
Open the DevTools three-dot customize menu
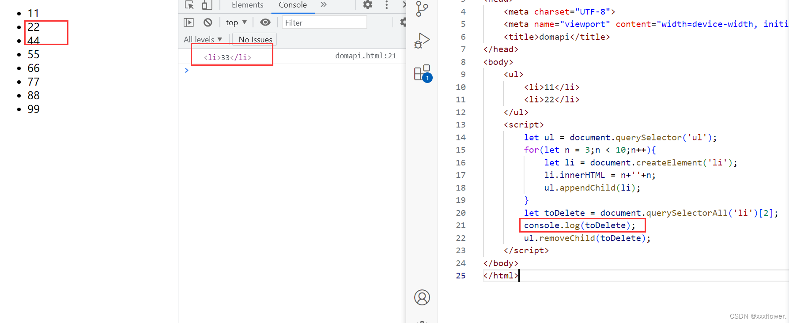pos(386,4)
